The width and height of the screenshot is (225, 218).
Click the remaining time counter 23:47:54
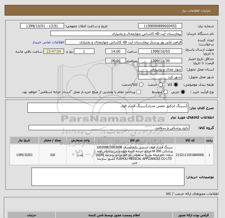coord(54,52)
